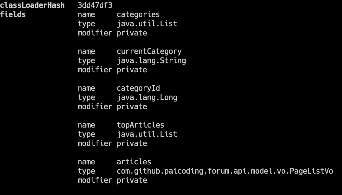Click the bold fields label
Screen dimensions: 342x195
point(13,15)
